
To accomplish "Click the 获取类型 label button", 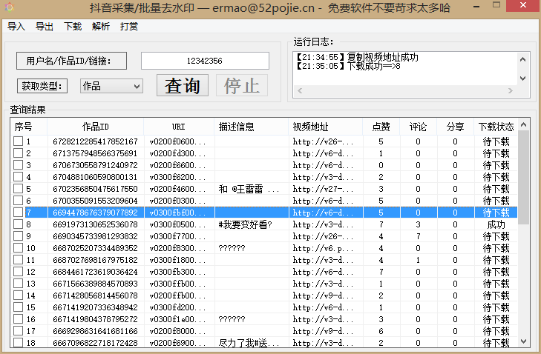I will 42,86.
